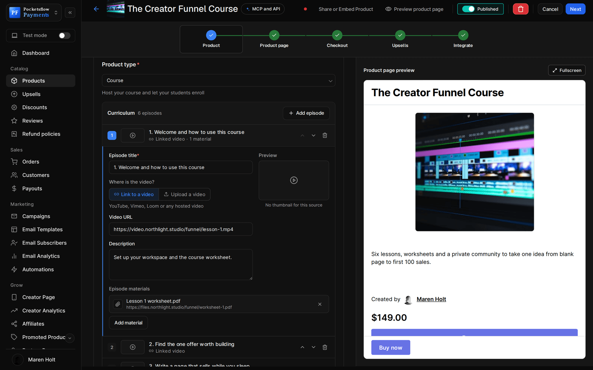
Task: Click Add material button
Action: 128,323
